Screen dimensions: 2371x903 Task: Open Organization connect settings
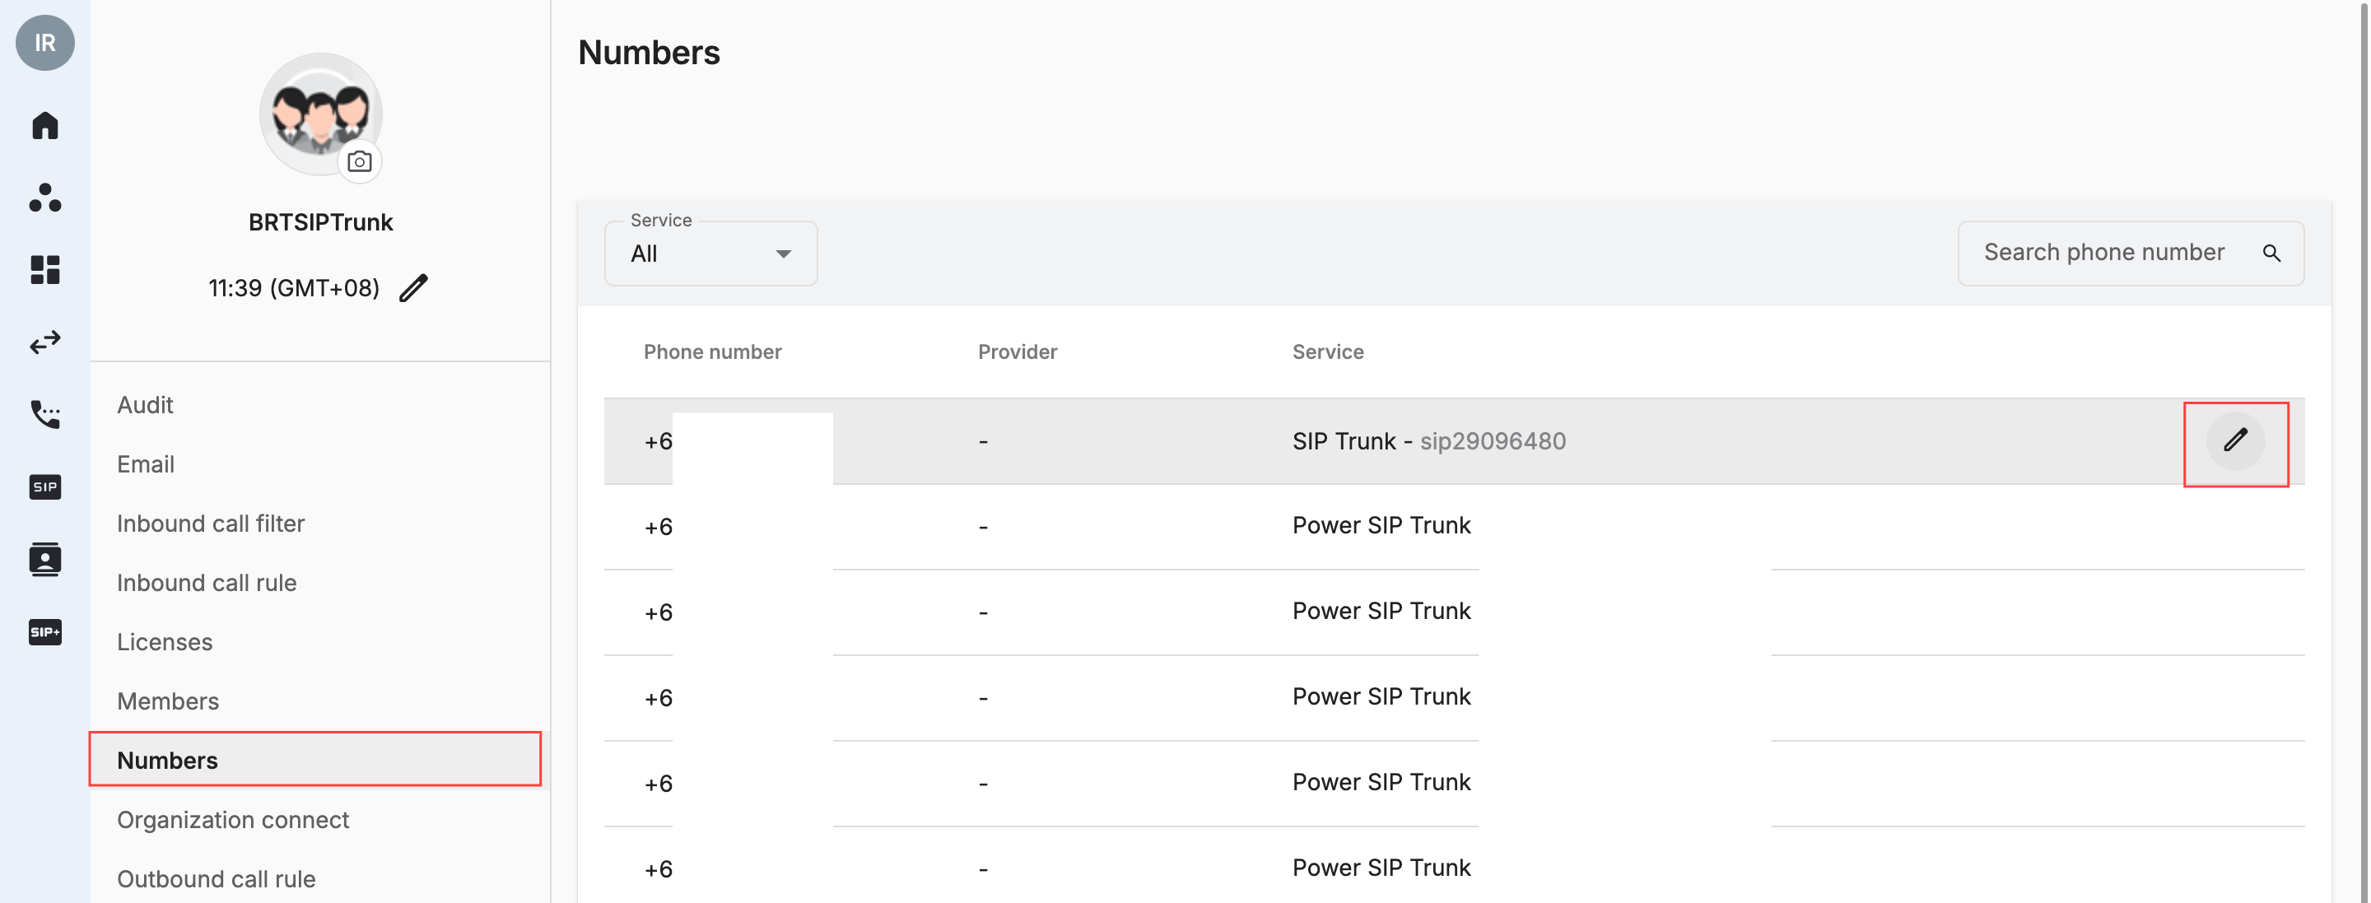pyautogui.click(x=233, y=819)
